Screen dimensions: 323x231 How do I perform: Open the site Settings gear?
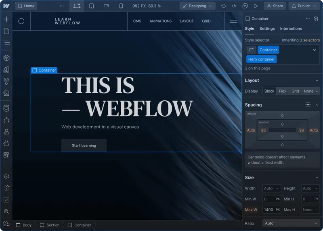coord(6,176)
